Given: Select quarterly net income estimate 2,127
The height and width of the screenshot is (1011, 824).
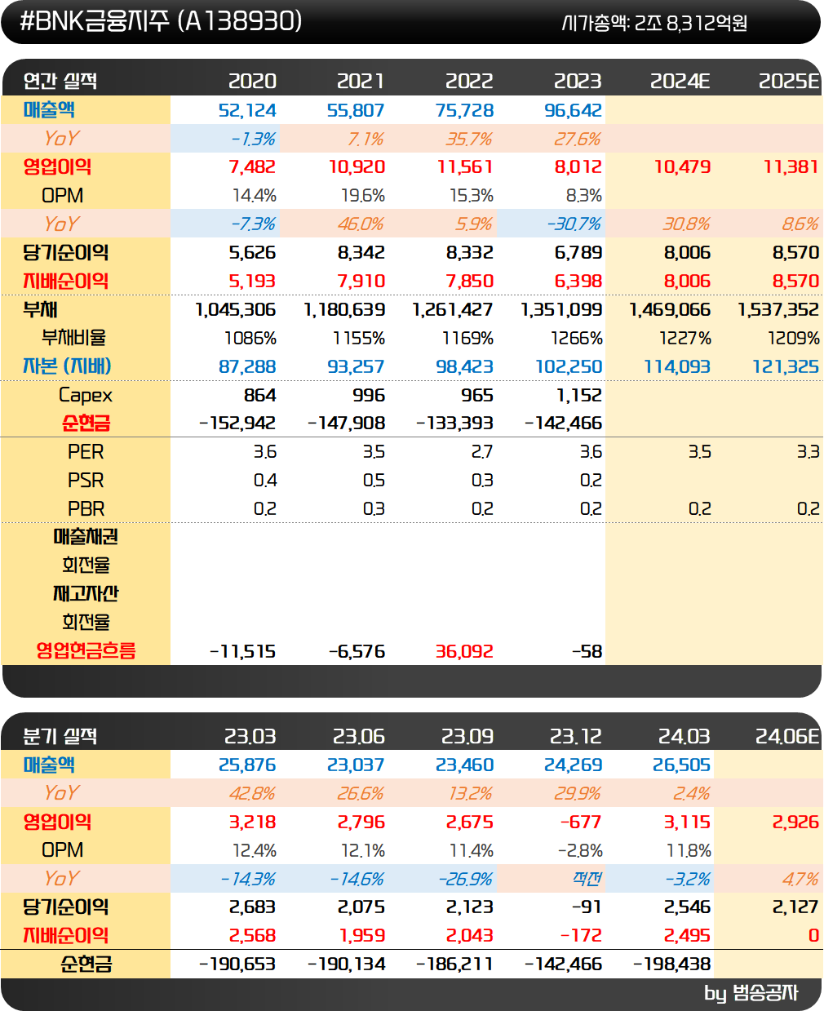Looking at the screenshot, I should pyautogui.click(x=795, y=907).
